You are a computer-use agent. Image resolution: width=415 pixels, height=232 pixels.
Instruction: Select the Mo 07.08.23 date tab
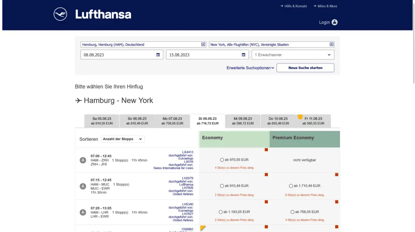172,121
